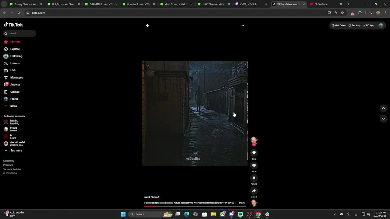Switch to OSAMAH Stream tab
Screen dimensions: 390x219
point(101,4)
